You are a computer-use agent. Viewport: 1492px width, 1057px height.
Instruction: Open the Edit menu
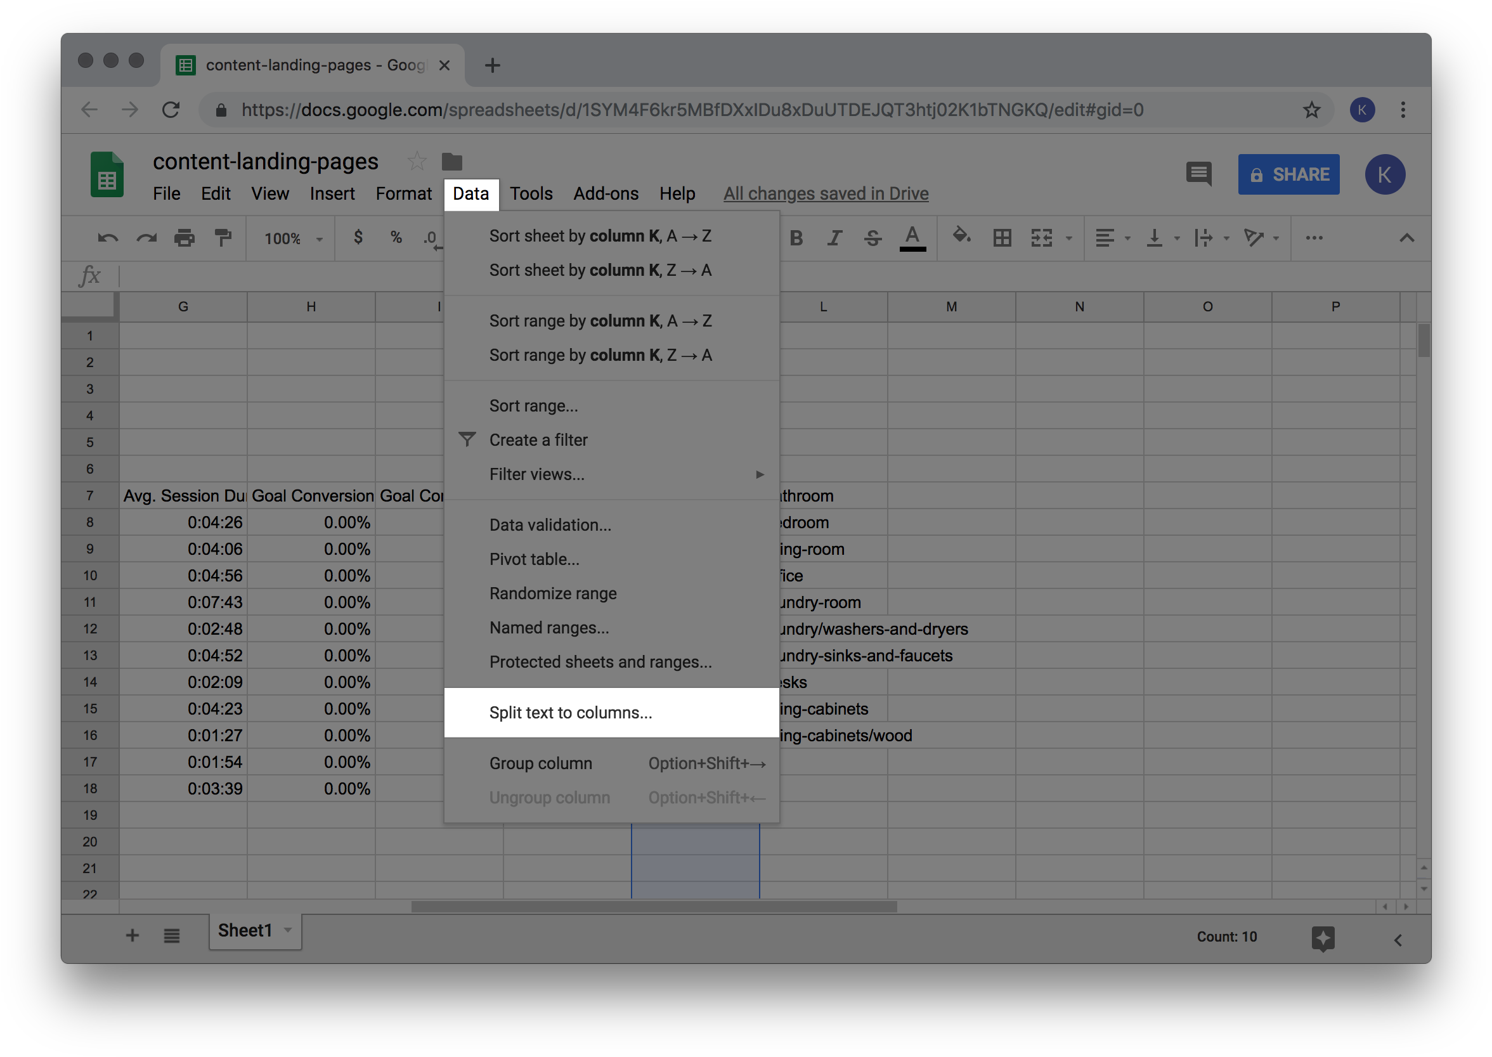point(216,194)
